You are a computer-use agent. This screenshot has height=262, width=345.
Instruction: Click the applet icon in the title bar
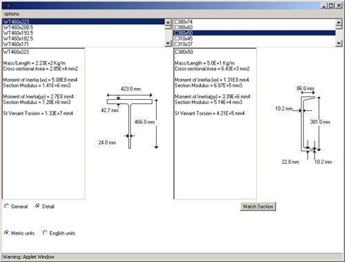click(x=6, y=6)
